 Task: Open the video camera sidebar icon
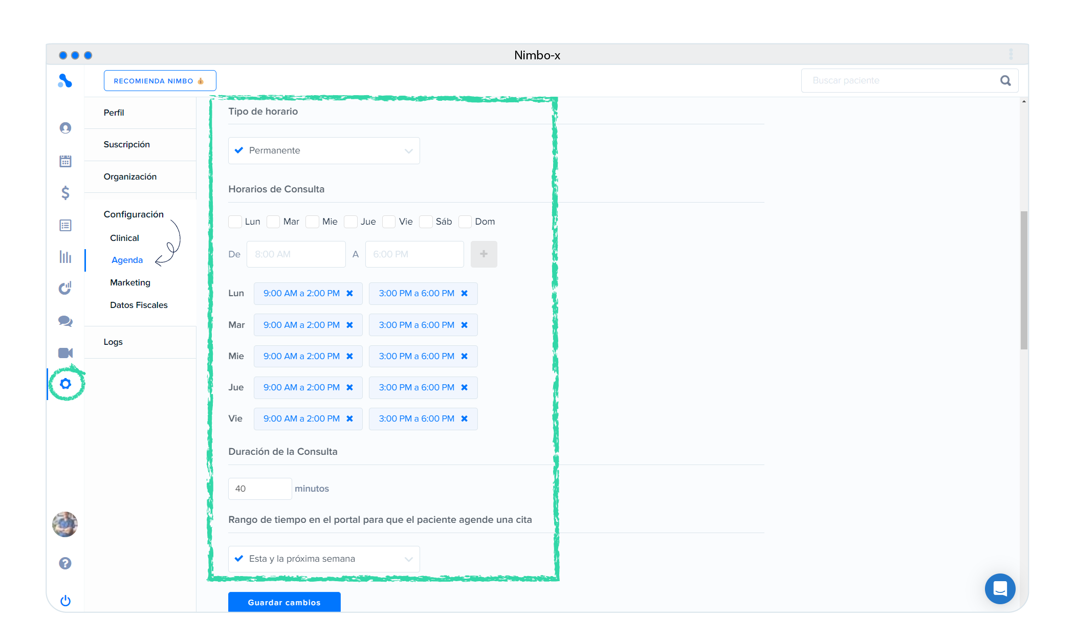[65, 353]
